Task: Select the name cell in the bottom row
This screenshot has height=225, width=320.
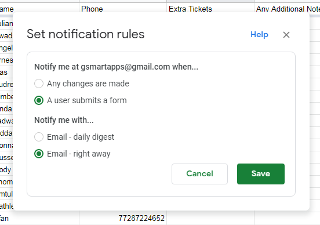Action: coord(39,218)
